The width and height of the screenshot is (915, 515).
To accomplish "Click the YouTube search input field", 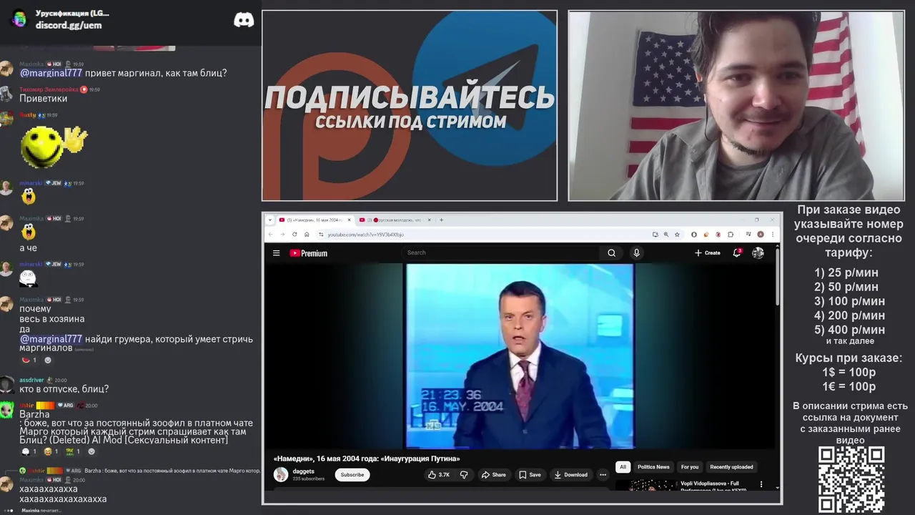I will [x=500, y=252].
